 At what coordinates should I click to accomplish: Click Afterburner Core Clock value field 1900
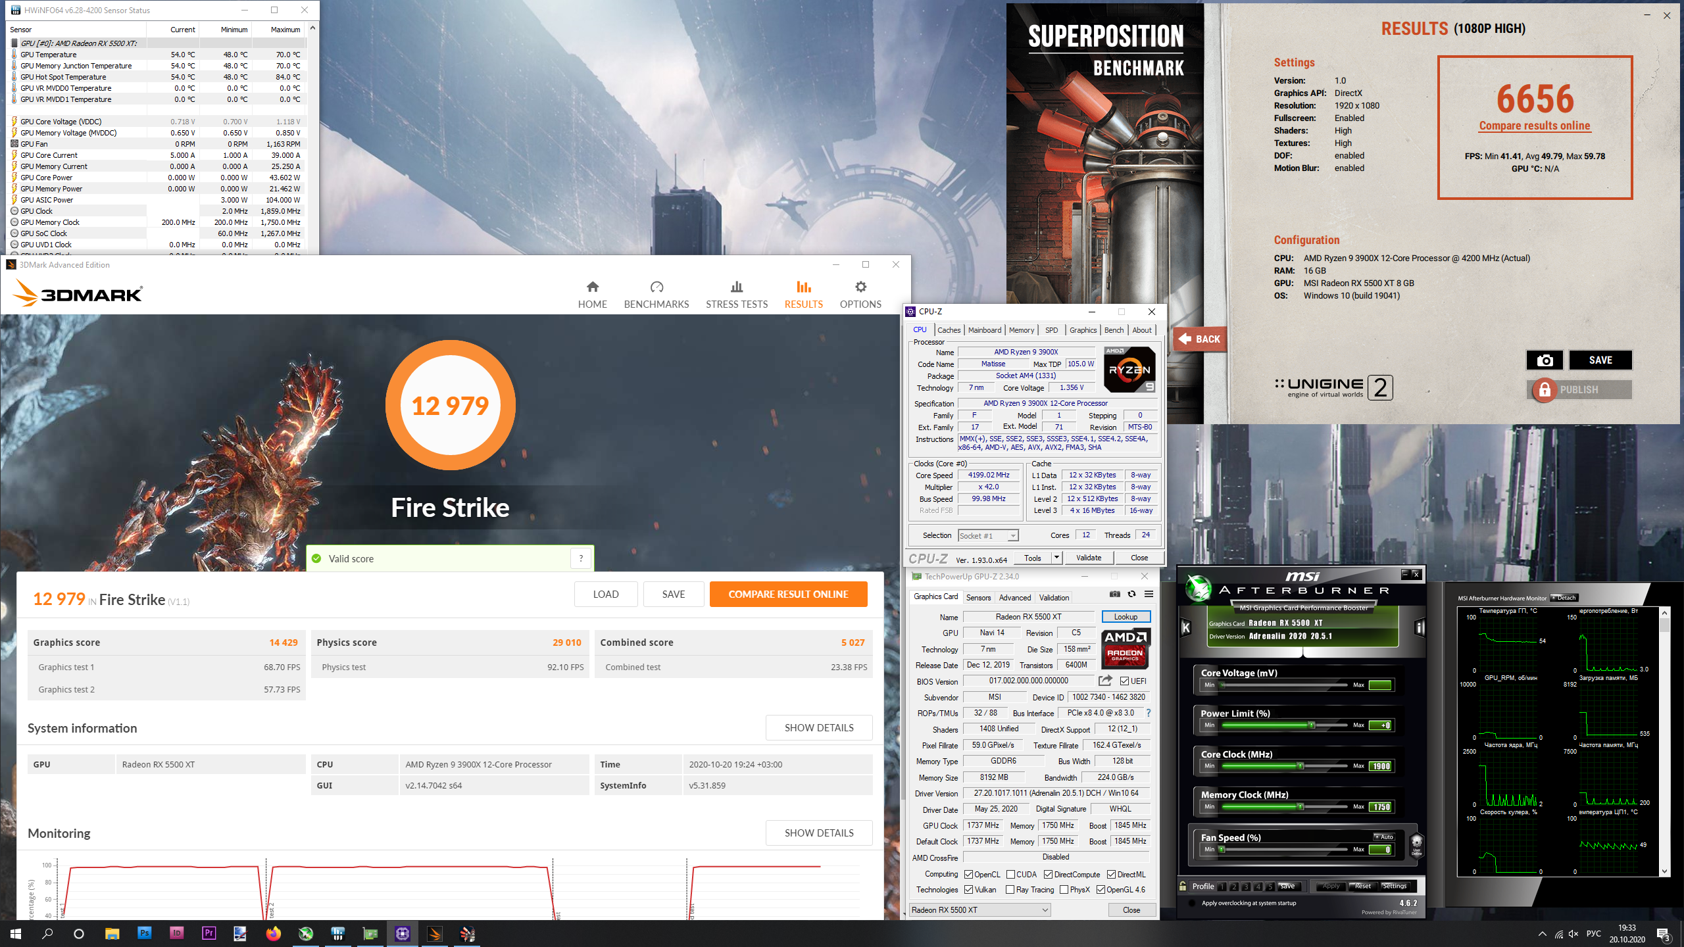point(1380,765)
